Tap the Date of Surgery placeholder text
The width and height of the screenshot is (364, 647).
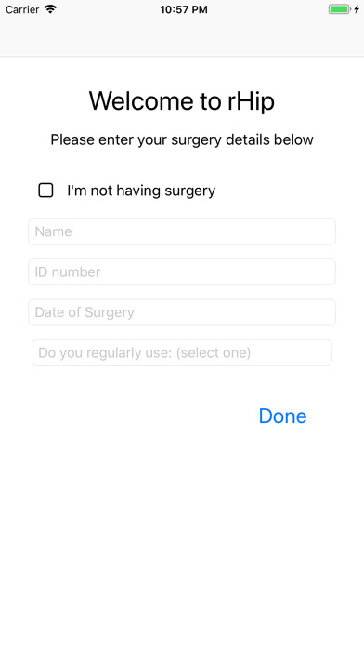click(84, 312)
